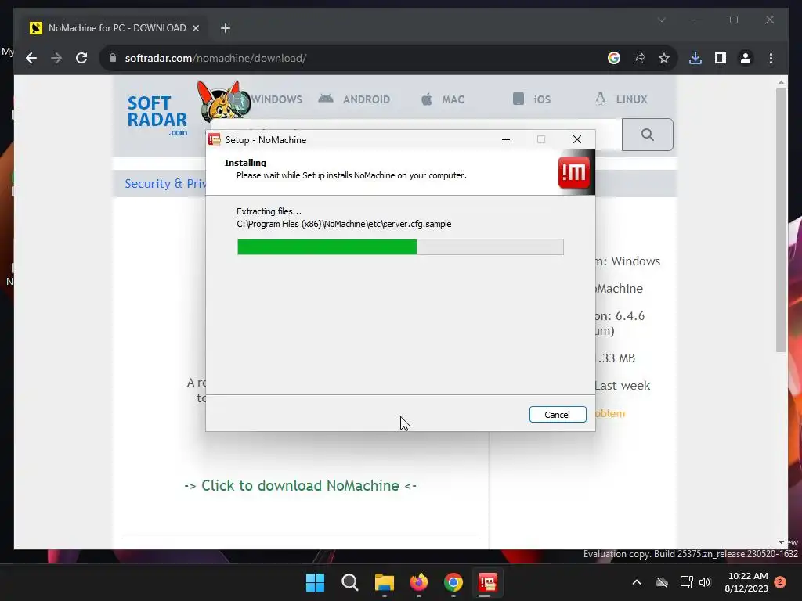Viewport: 802px width, 601px height.
Task: Click the scrollbar down arrow
Action: [781, 542]
